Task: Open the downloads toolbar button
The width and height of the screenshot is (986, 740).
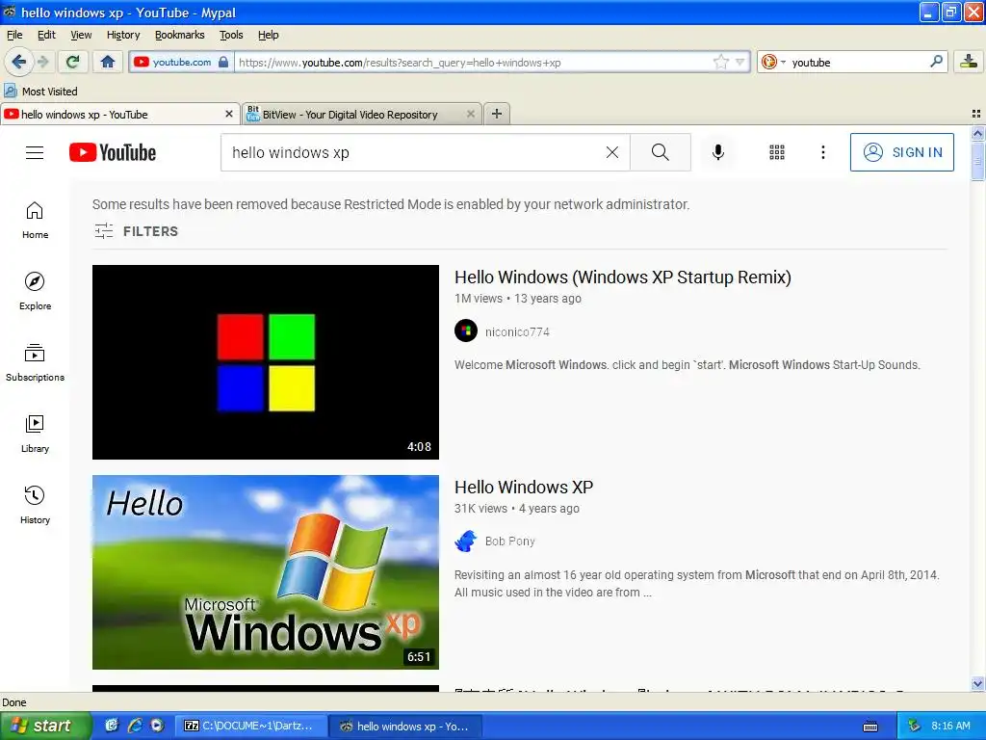Action: coord(969,62)
